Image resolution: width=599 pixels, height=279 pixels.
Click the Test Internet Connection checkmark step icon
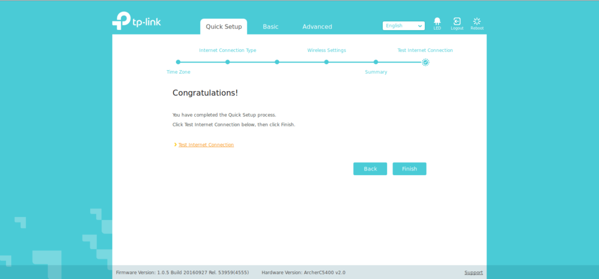pyautogui.click(x=425, y=62)
